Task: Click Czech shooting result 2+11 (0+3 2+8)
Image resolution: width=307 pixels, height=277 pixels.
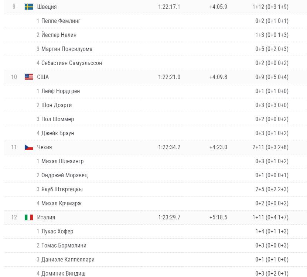Action: point(270,147)
